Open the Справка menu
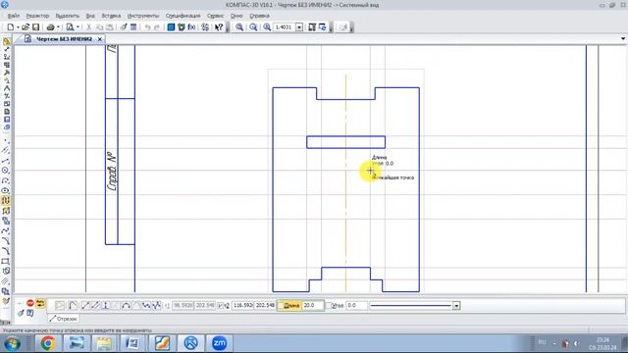 pos(259,16)
